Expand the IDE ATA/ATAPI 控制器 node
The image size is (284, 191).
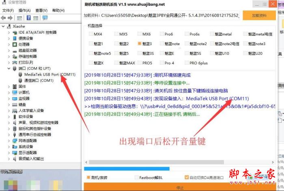tap(9, 33)
